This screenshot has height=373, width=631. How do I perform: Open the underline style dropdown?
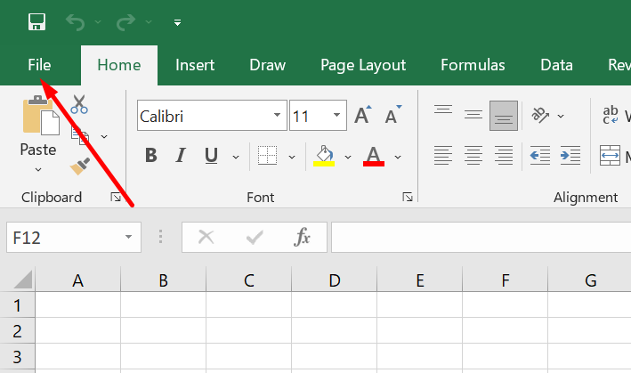[236, 157]
